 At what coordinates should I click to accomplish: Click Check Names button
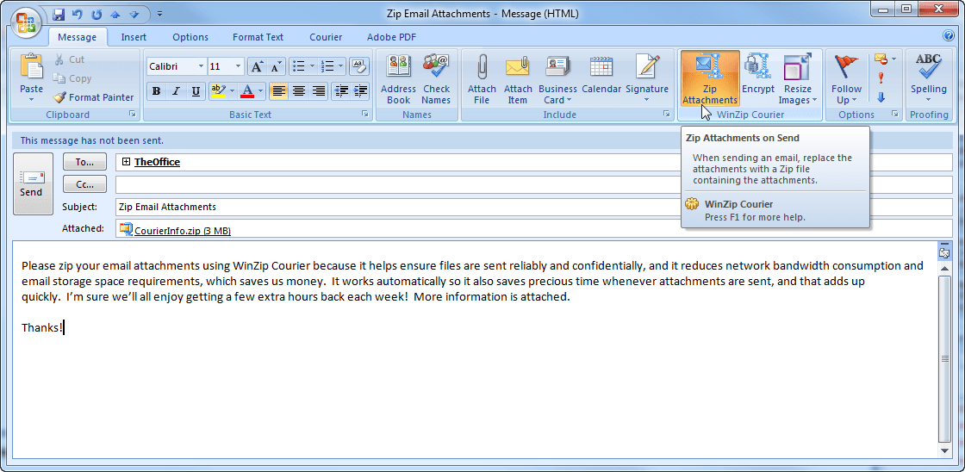(436, 79)
